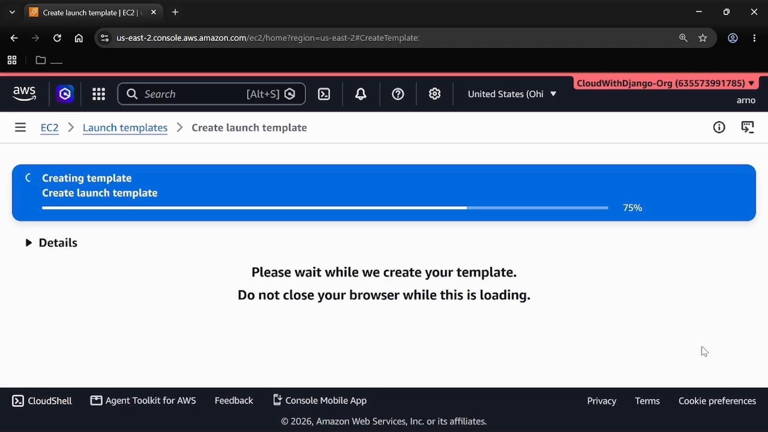Open Agent Toolkit for AWS

[143, 400]
